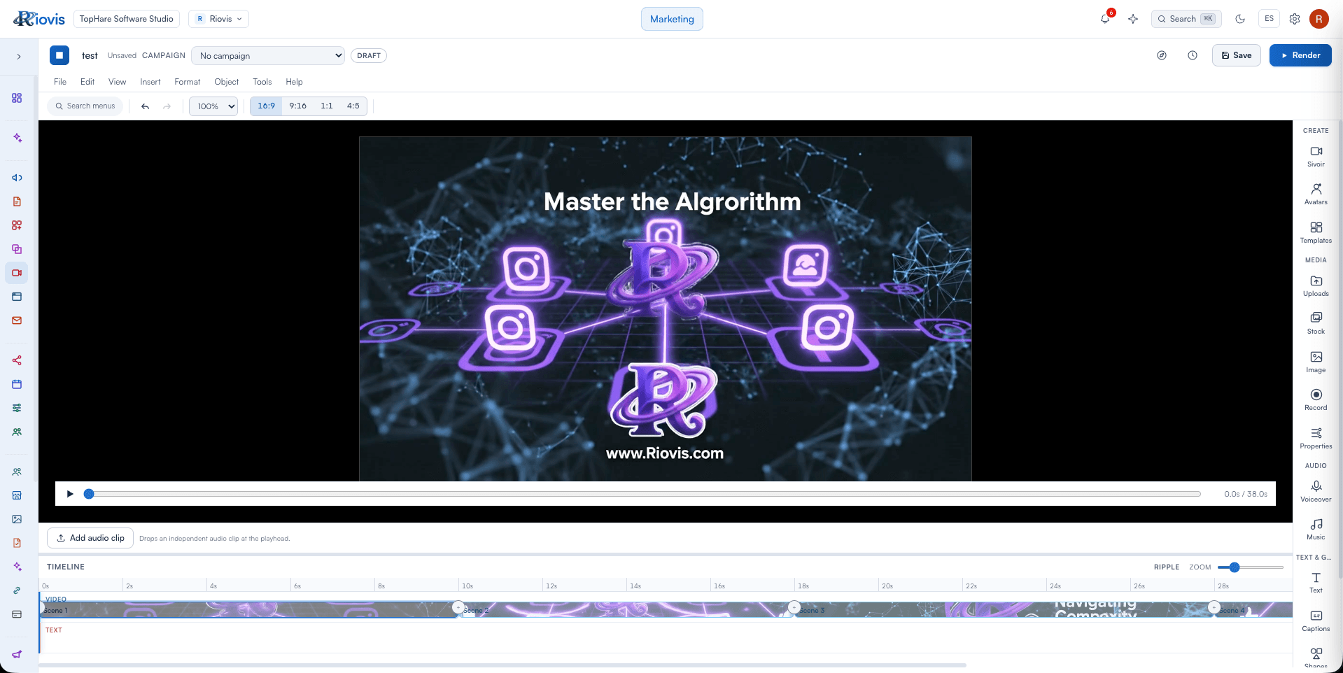This screenshot has height=673, width=1343.
Task: Click the notifications bell icon
Action: point(1105,19)
